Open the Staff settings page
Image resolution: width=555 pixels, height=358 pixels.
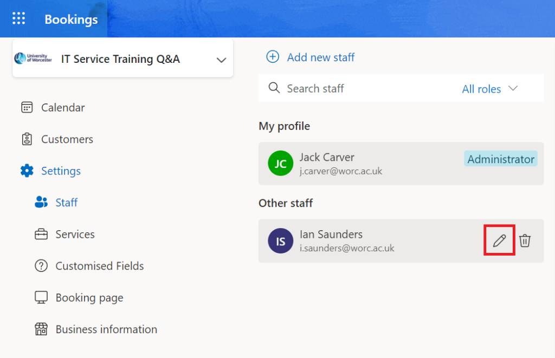pyautogui.click(x=67, y=203)
